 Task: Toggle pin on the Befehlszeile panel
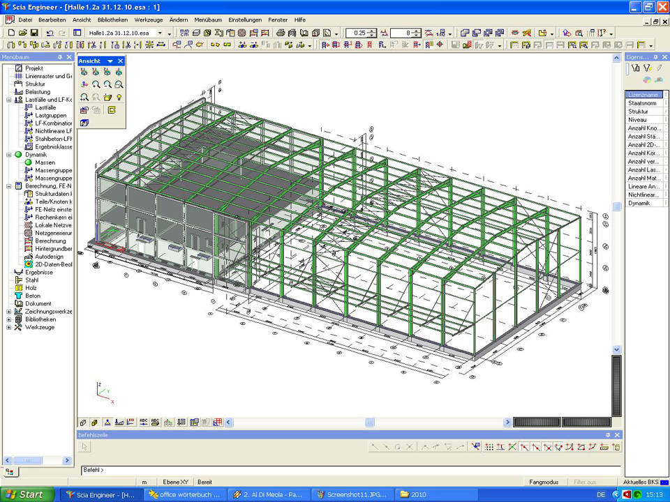606,435
